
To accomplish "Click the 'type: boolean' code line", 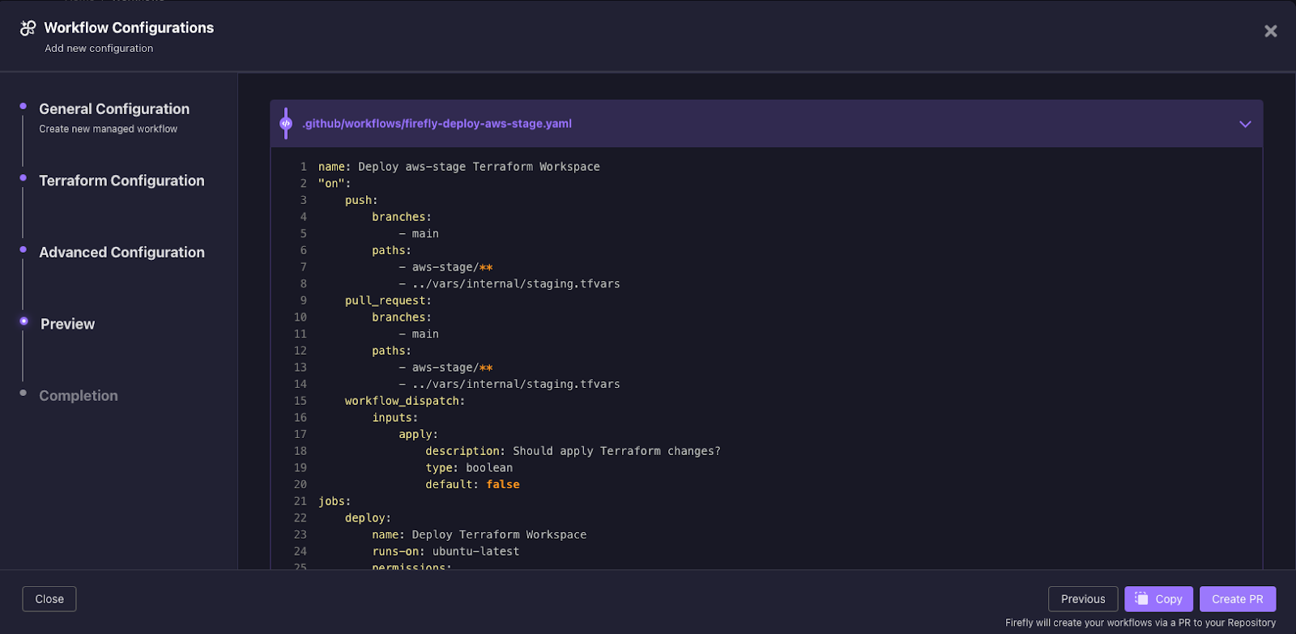I will point(469,468).
